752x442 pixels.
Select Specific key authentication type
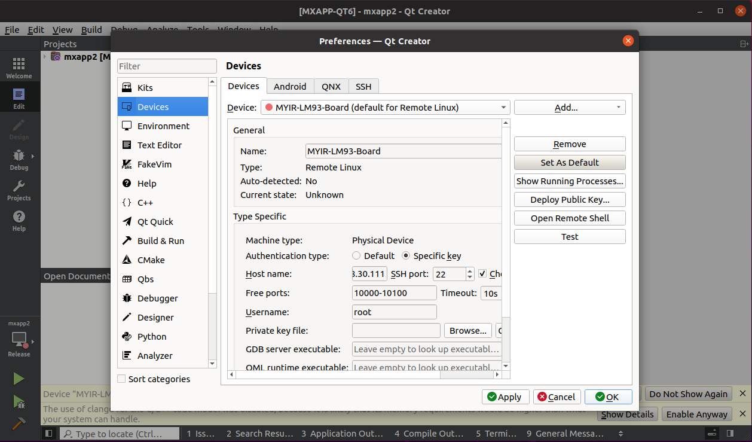(406, 255)
